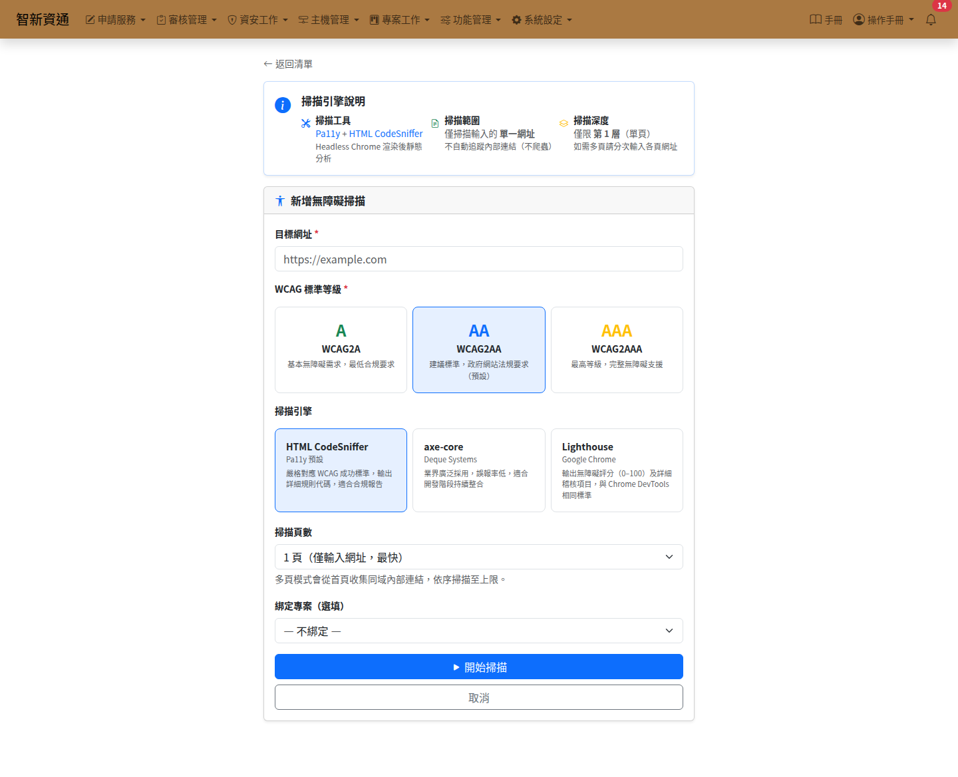Click the 申請服務 edit icon
958x777 pixels.
(x=90, y=20)
